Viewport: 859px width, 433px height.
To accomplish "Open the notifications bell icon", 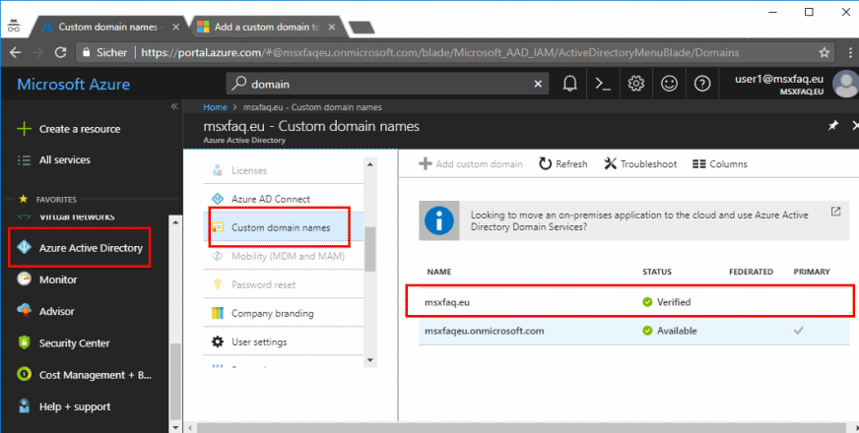I will point(569,84).
